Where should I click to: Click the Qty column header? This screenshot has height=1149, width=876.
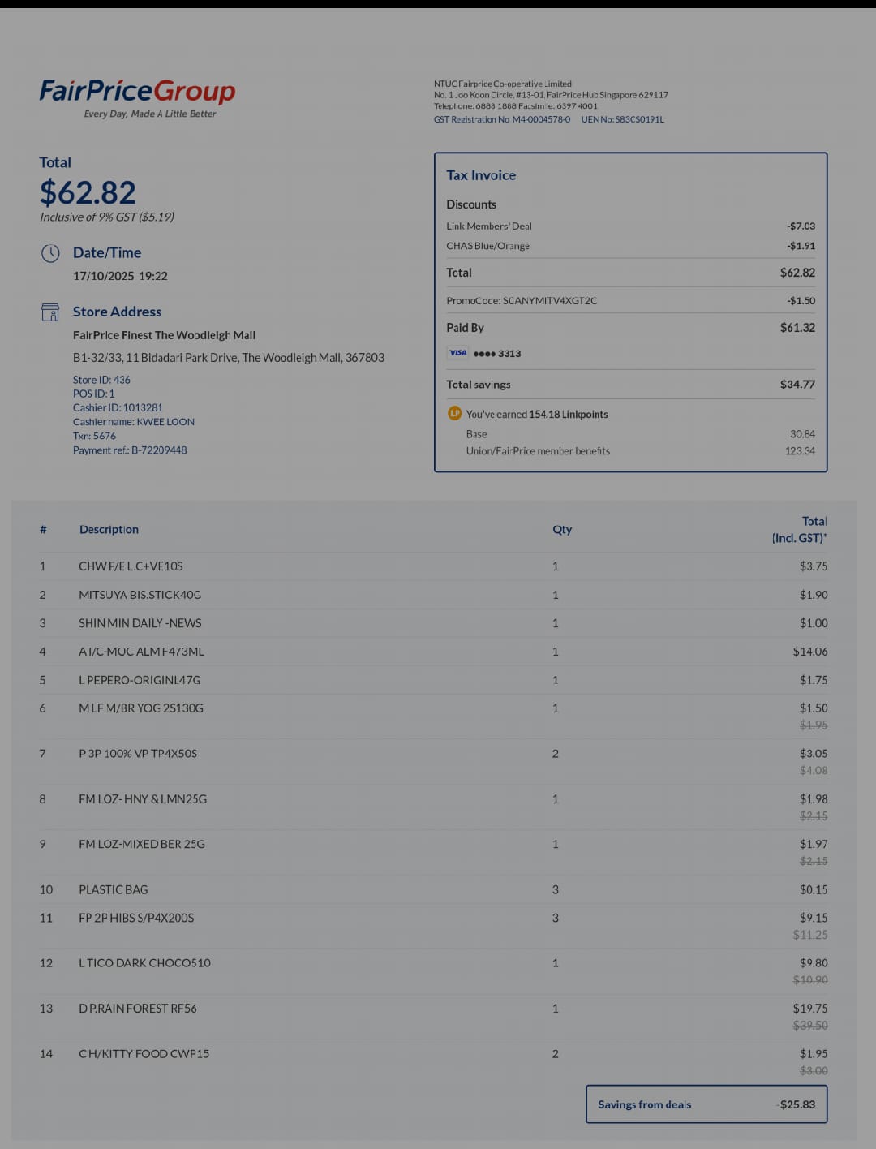pos(562,529)
